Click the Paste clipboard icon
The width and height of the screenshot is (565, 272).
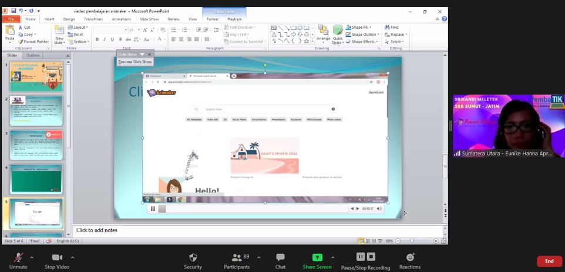10,30
